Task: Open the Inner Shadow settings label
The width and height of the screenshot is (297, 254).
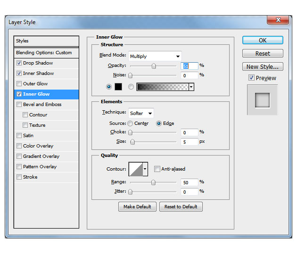Action: (39, 73)
